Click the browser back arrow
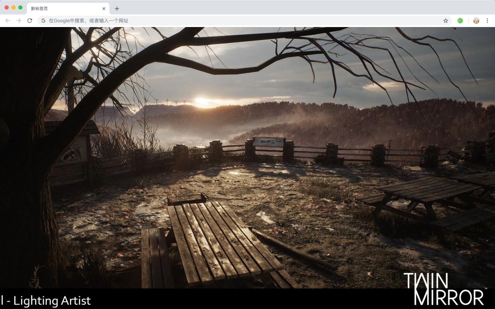The image size is (495, 309). (8, 20)
